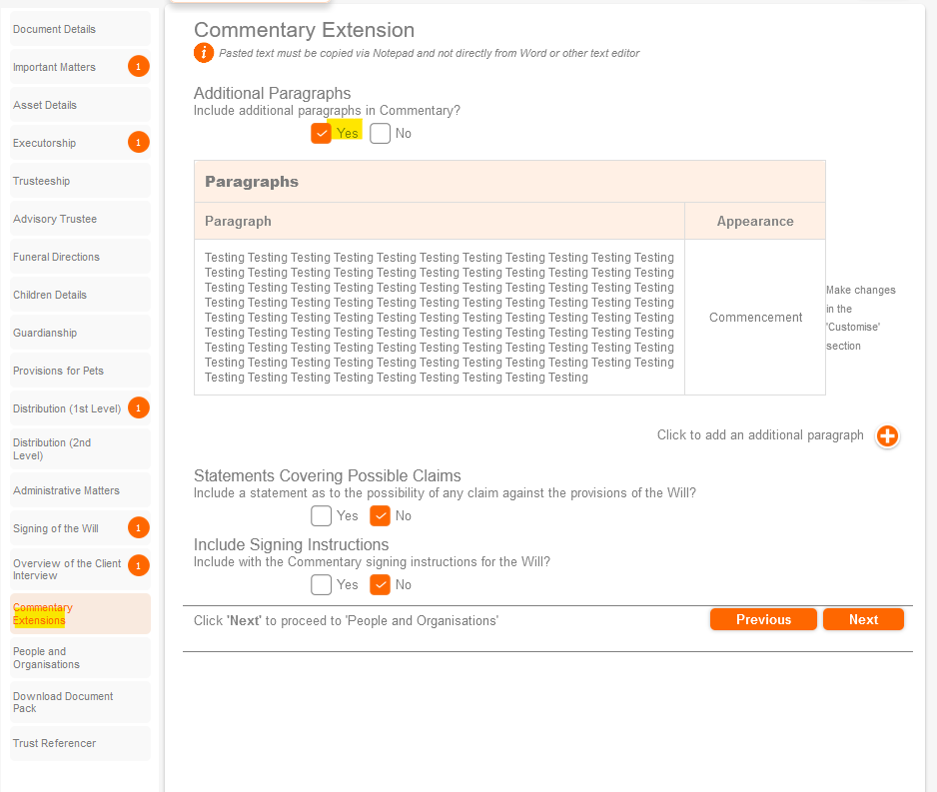This screenshot has width=937, height=792.
Task: Click the Executorship notification badge
Action: tap(139, 143)
